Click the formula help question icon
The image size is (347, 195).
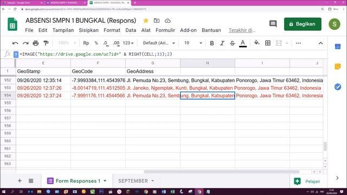pyautogui.click(x=16, y=54)
